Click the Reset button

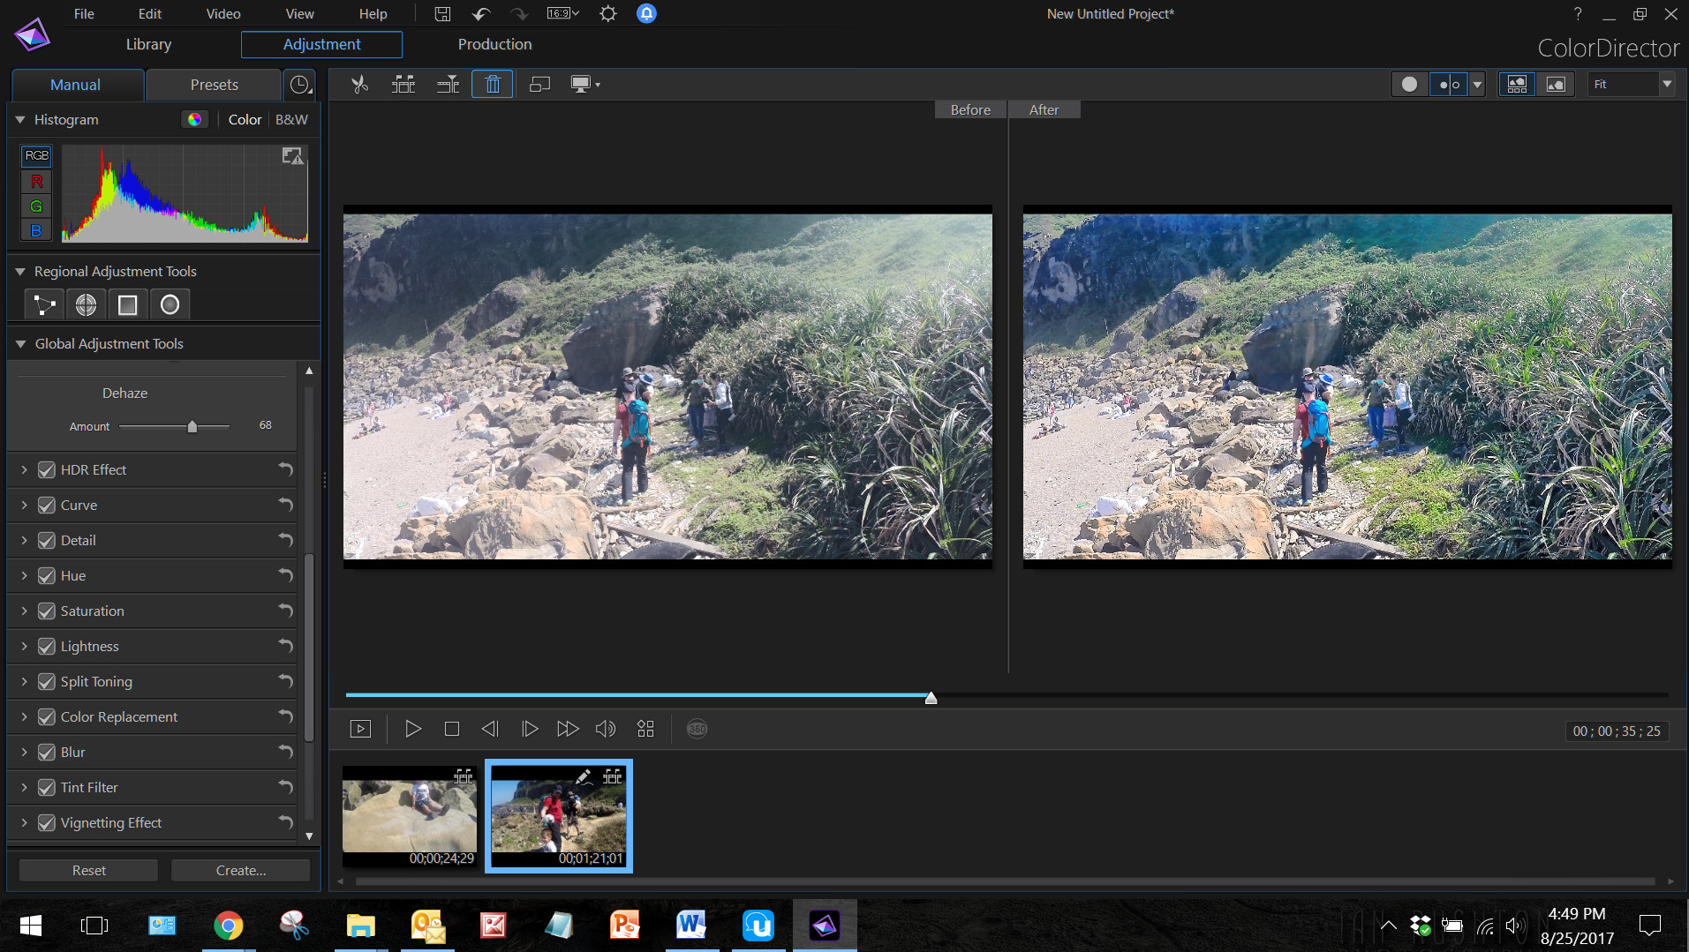point(87,869)
